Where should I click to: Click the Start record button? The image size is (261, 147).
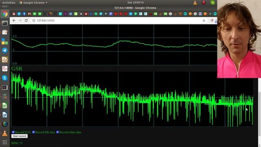(20, 136)
